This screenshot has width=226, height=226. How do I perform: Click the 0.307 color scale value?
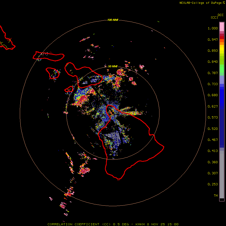tap(213, 173)
